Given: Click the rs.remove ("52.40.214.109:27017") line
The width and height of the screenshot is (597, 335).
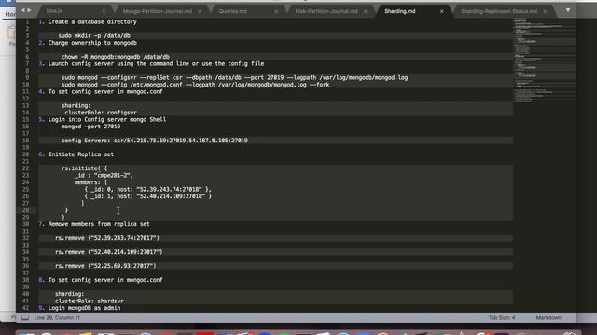Looking at the screenshot, I should (x=108, y=252).
